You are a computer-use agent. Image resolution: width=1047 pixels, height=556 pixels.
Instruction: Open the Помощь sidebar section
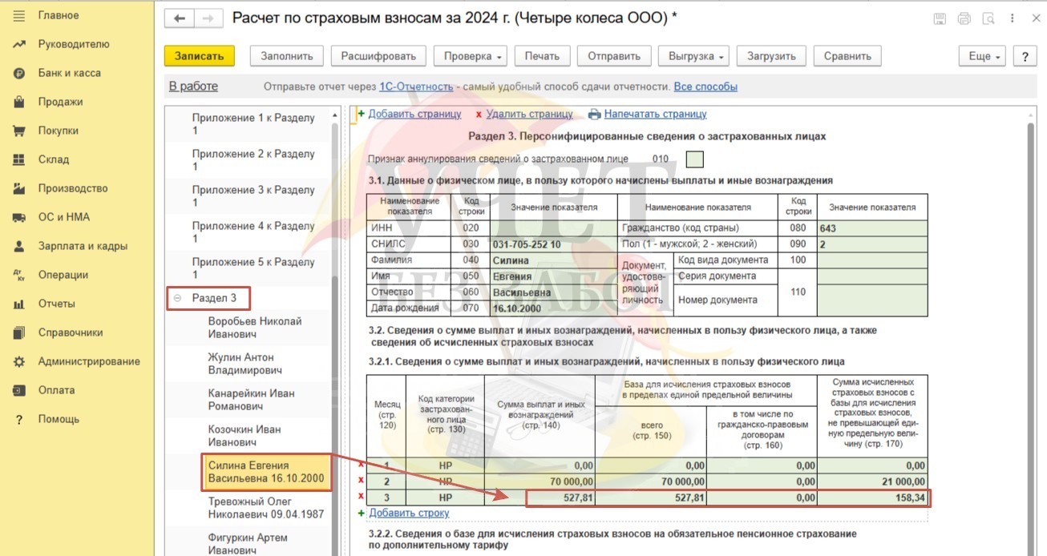(59, 419)
